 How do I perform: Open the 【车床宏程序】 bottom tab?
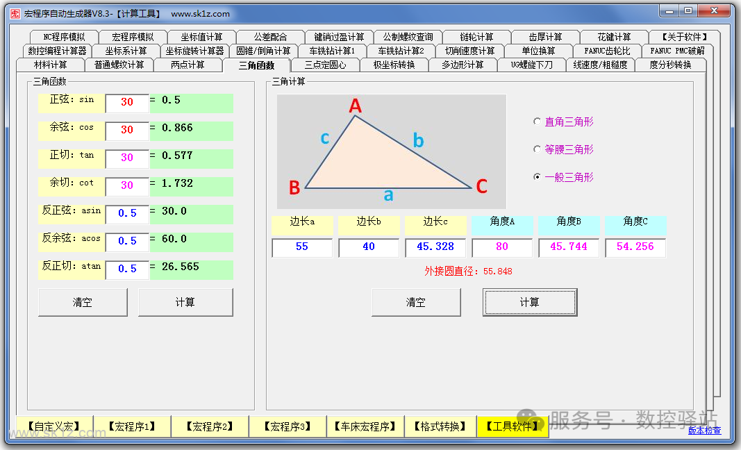[365, 426]
